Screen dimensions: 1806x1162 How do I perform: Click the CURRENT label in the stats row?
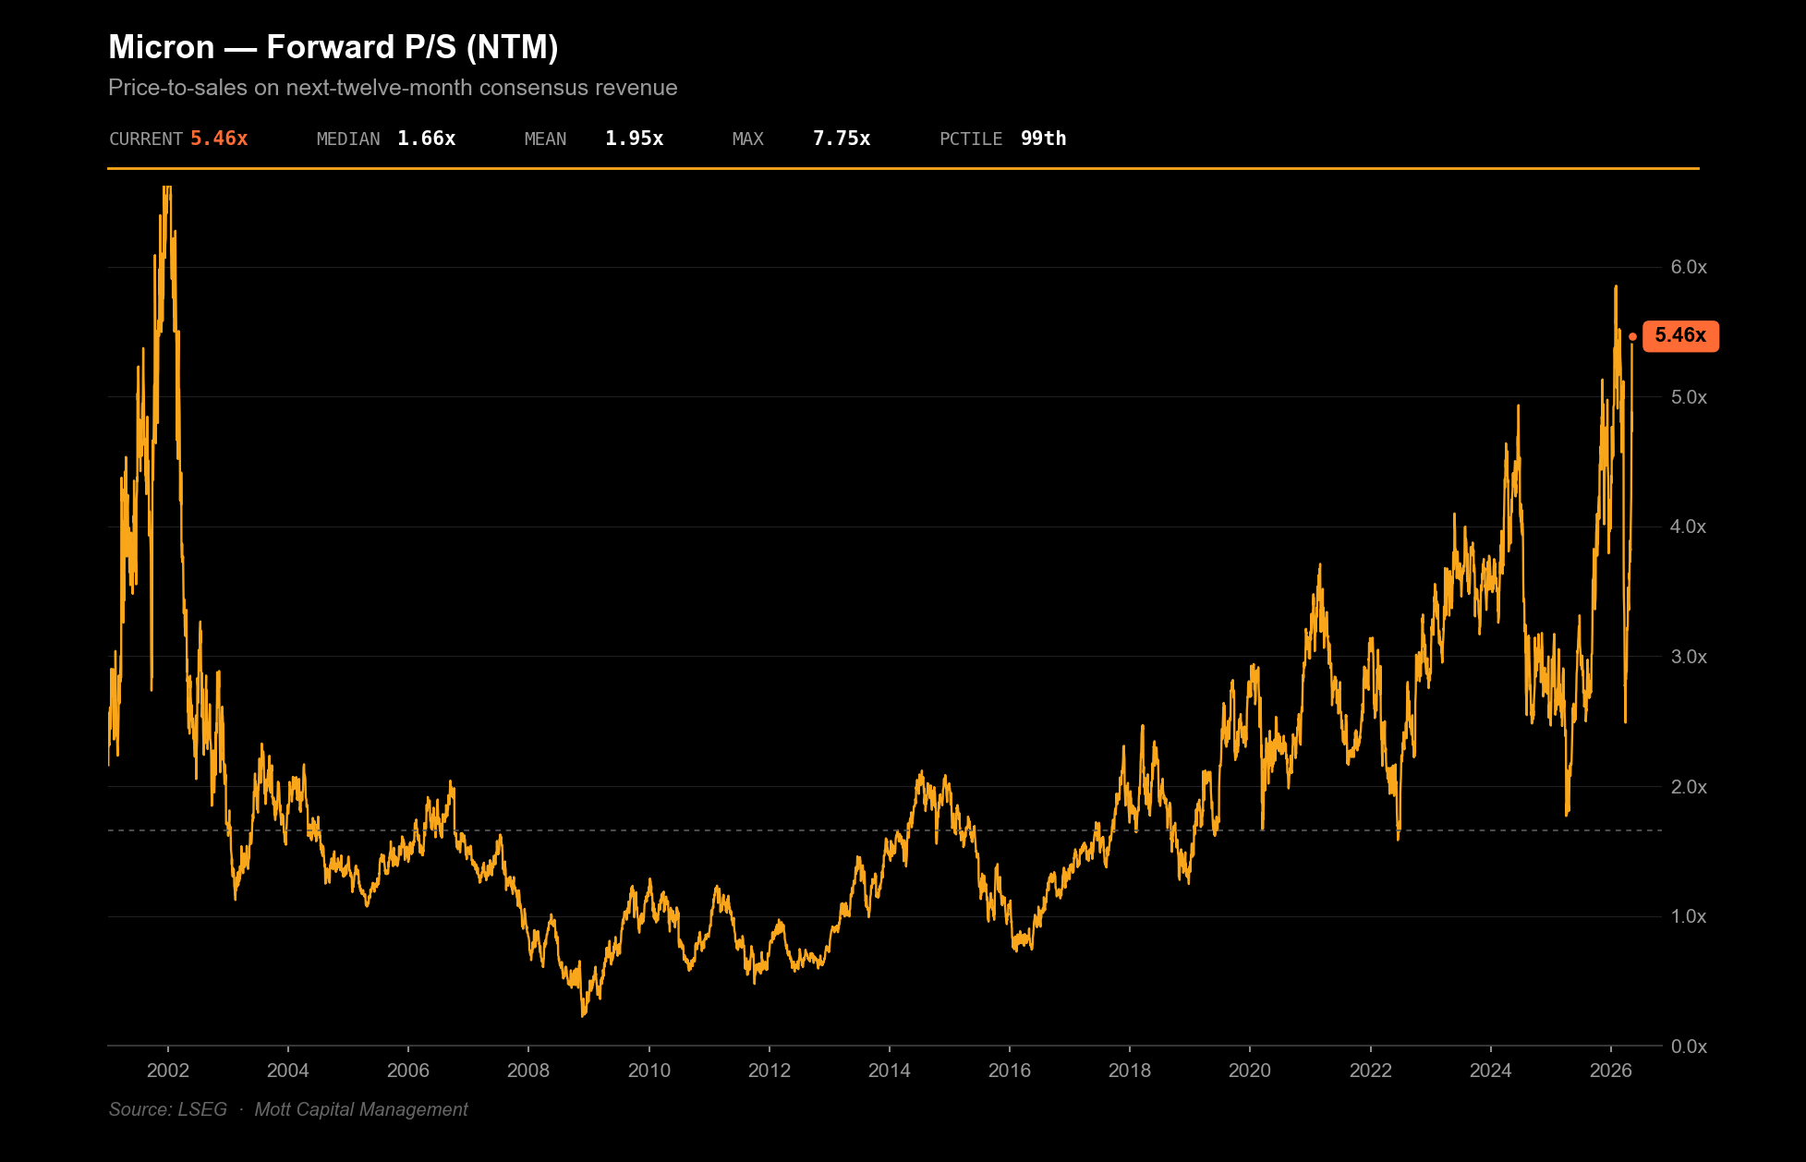[x=146, y=139]
